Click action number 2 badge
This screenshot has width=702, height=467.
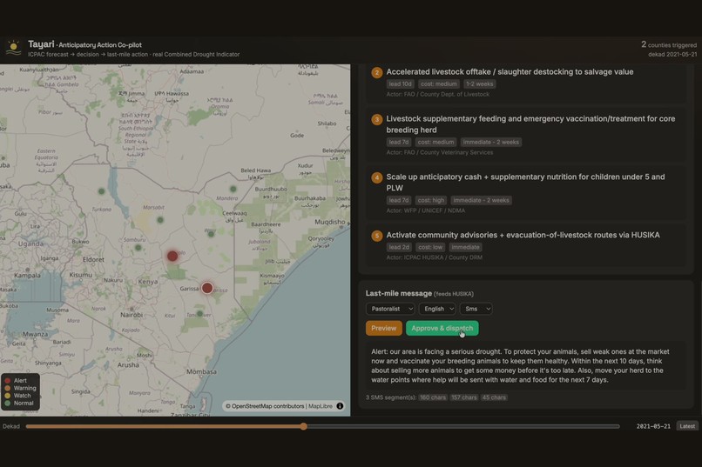click(376, 72)
